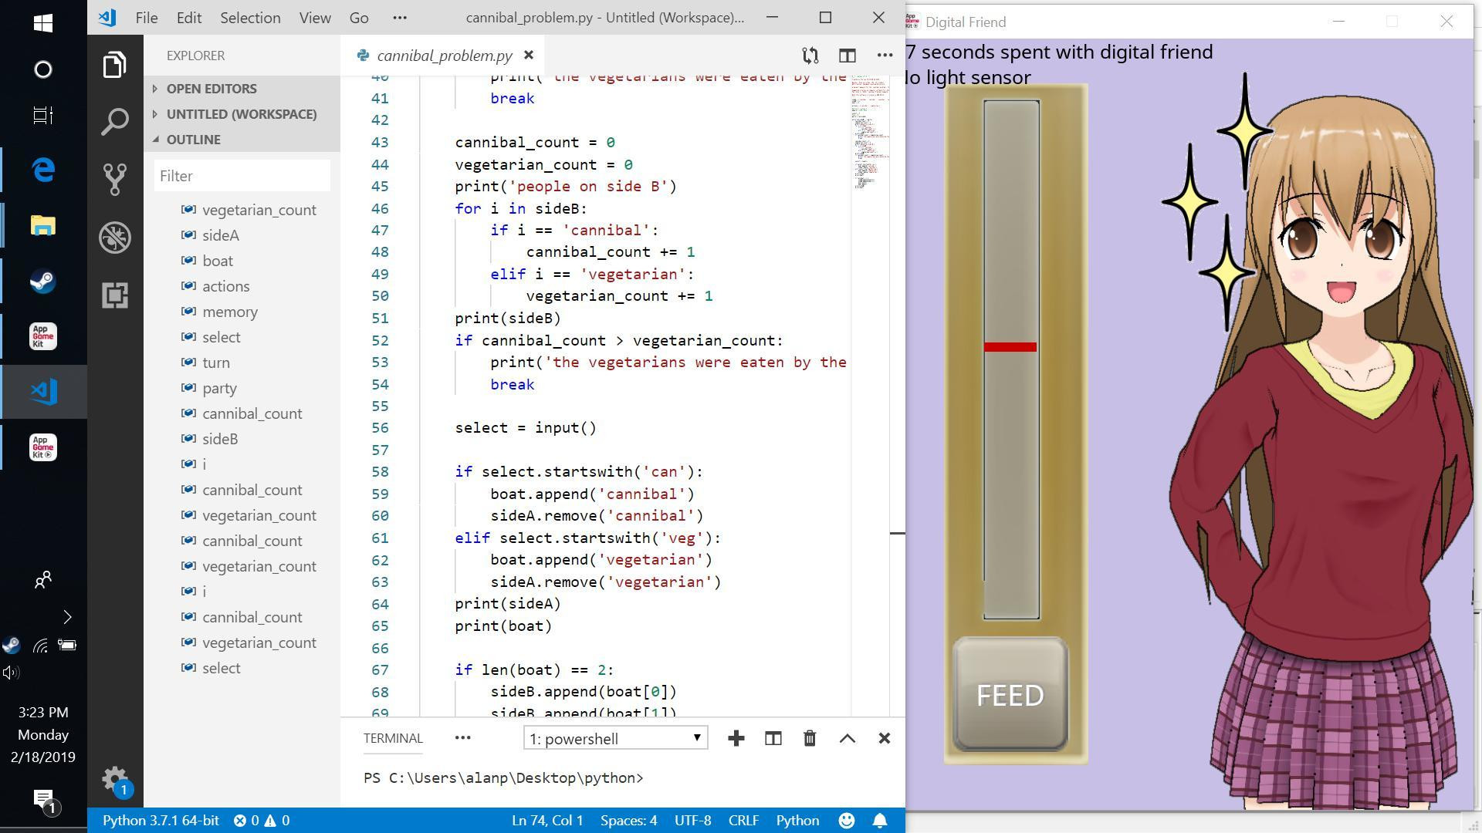1482x833 pixels.
Task: Click the red marker on Digital Friend gauge
Action: tap(1010, 347)
